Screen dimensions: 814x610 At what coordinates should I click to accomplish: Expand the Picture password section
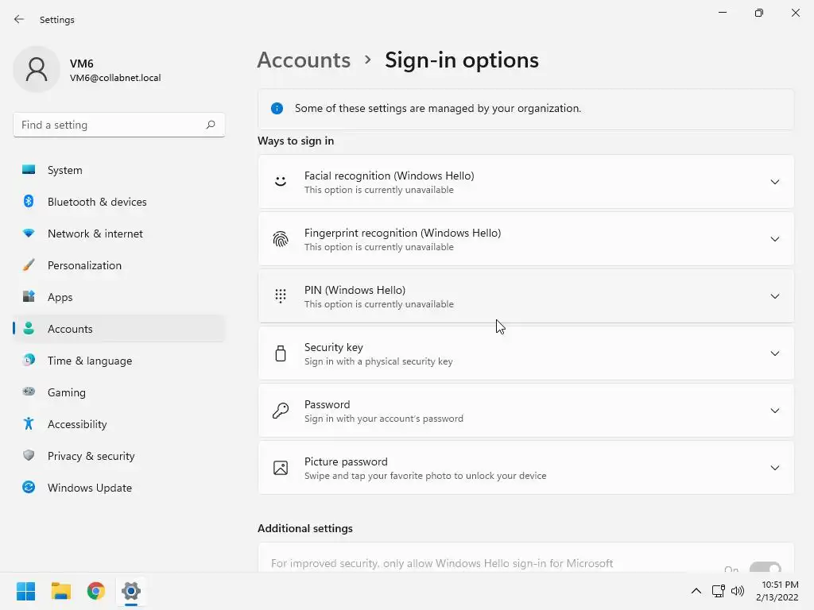[x=774, y=468]
